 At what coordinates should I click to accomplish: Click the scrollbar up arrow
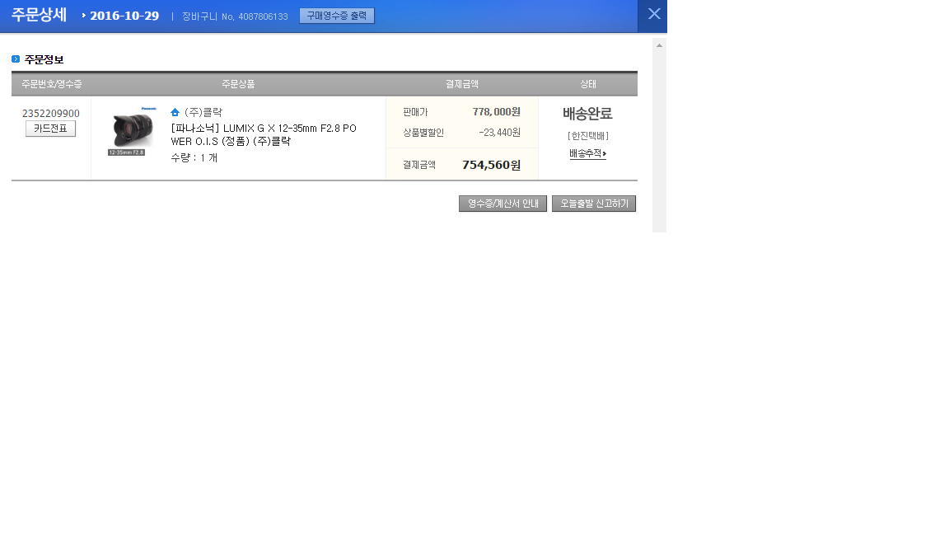click(x=659, y=44)
